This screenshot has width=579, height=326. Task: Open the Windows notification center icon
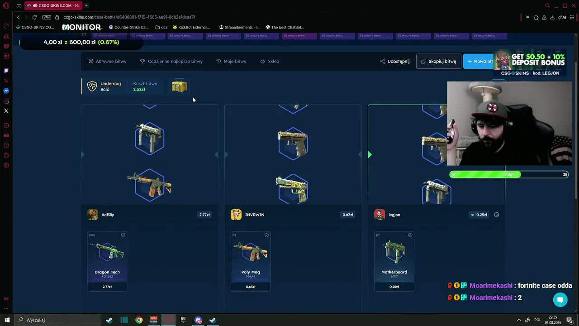[x=570, y=320]
